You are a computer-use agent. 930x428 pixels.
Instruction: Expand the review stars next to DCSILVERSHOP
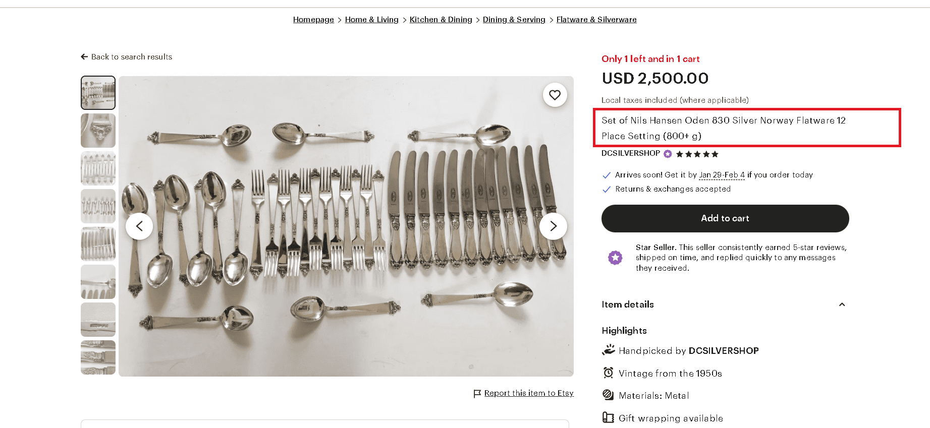pyautogui.click(x=697, y=154)
